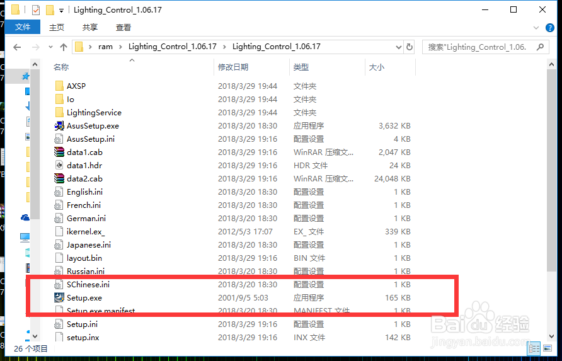The height and width of the screenshot is (361, 562).
Task: Expand the recent locations dropdown
Action: pos(50,47)
